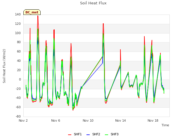Toggle the SHF1 series in the legend
Screen dimensions: 187x140
[x=75, y=134]
